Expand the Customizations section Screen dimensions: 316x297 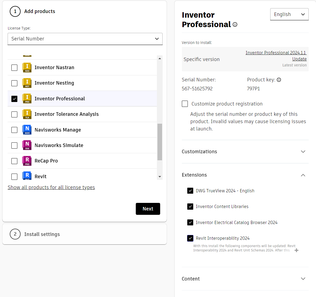[303, 152]
